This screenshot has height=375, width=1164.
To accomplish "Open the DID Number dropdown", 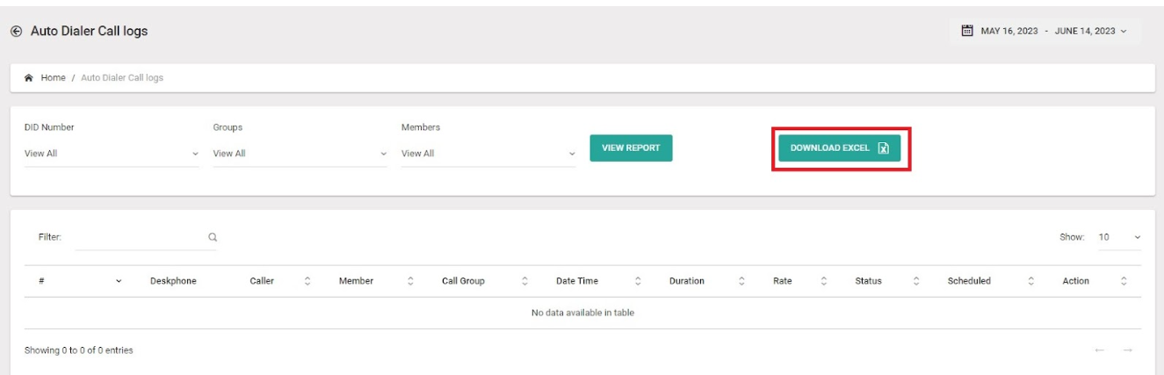I will click(x=112, y=154).
